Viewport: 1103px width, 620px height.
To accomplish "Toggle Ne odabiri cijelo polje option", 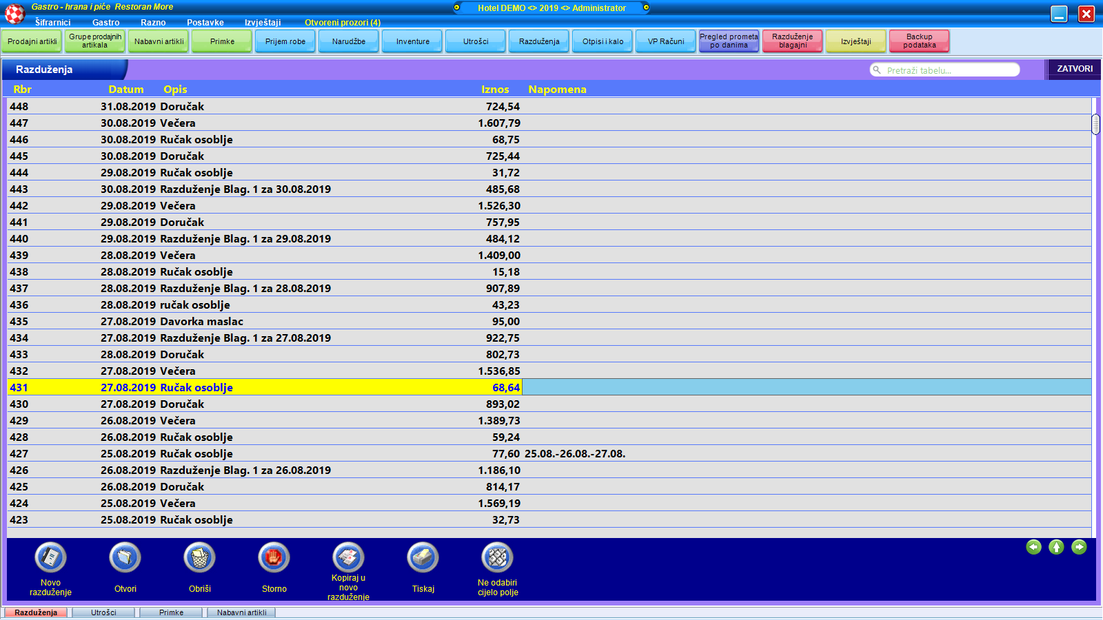I will pos(497,558).
